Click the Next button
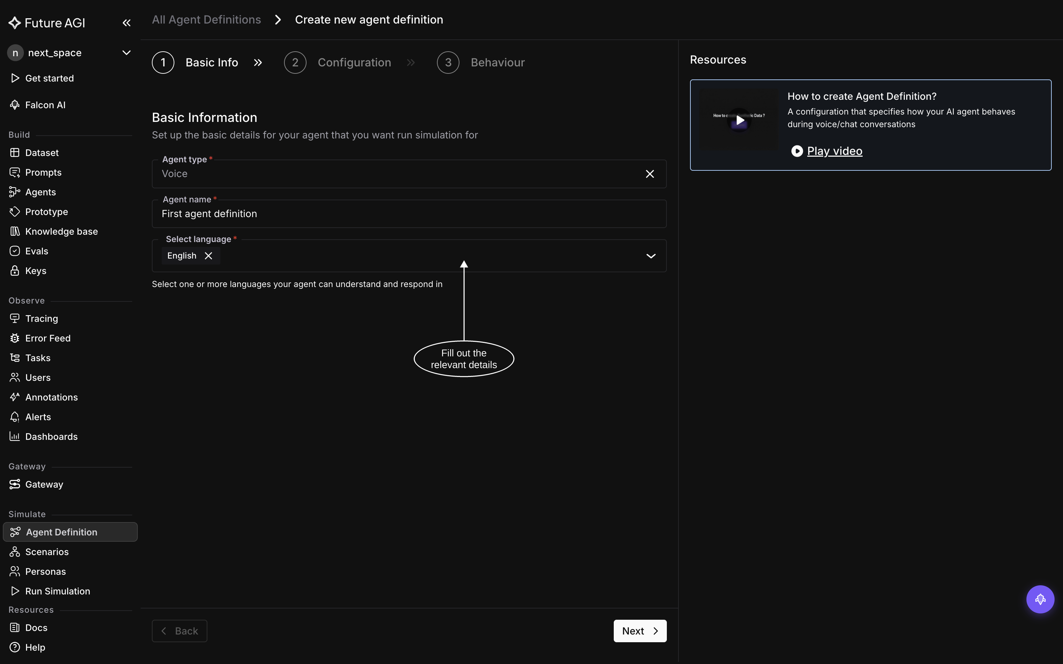The height and width of the screenshot is (664, 1063). click(640, 631)
